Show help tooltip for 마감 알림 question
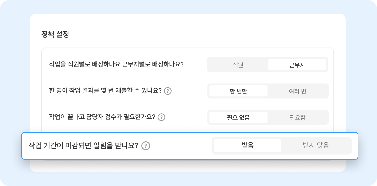The image size is (377, 186). coord(145,146)
